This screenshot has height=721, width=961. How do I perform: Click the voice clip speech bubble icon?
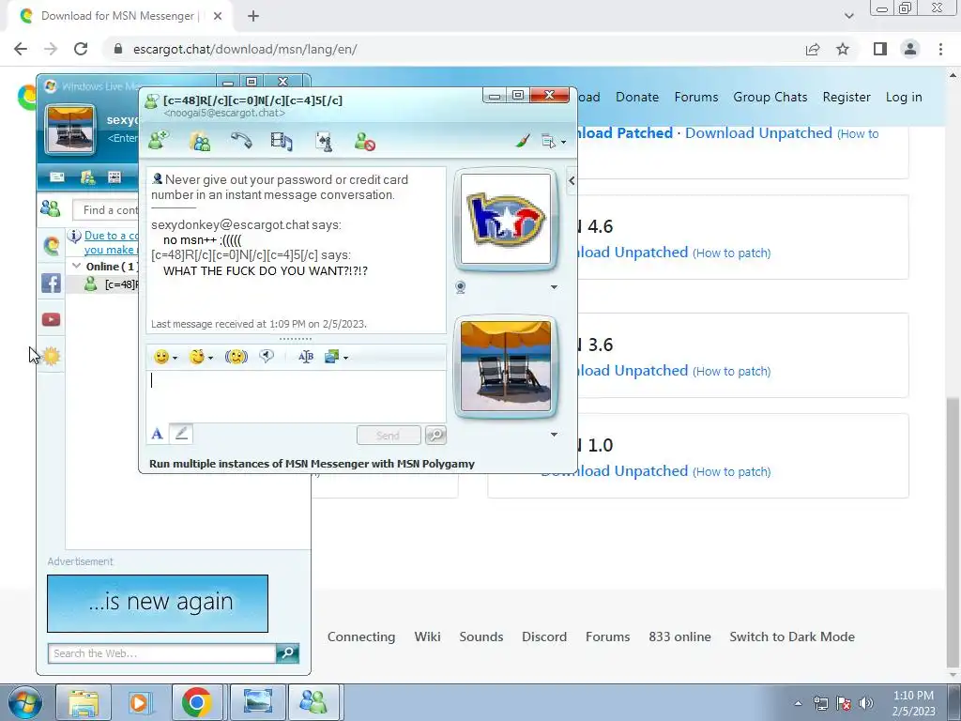click(267, 356)
